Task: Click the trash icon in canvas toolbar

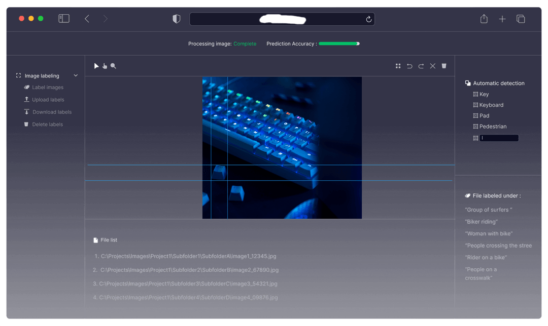Action: (444, 66)
